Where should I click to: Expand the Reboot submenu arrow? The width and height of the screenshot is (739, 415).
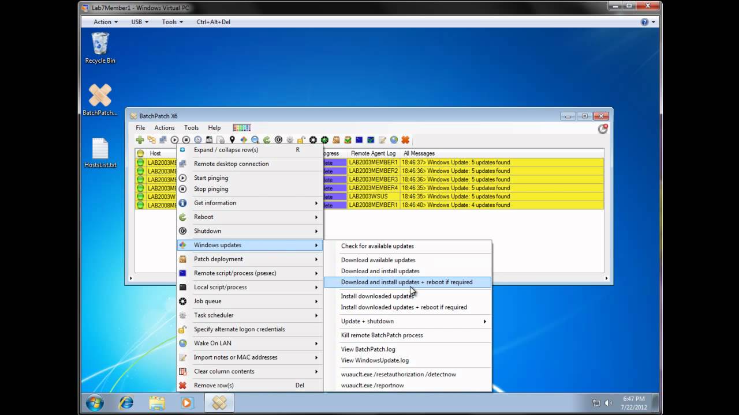316,217
